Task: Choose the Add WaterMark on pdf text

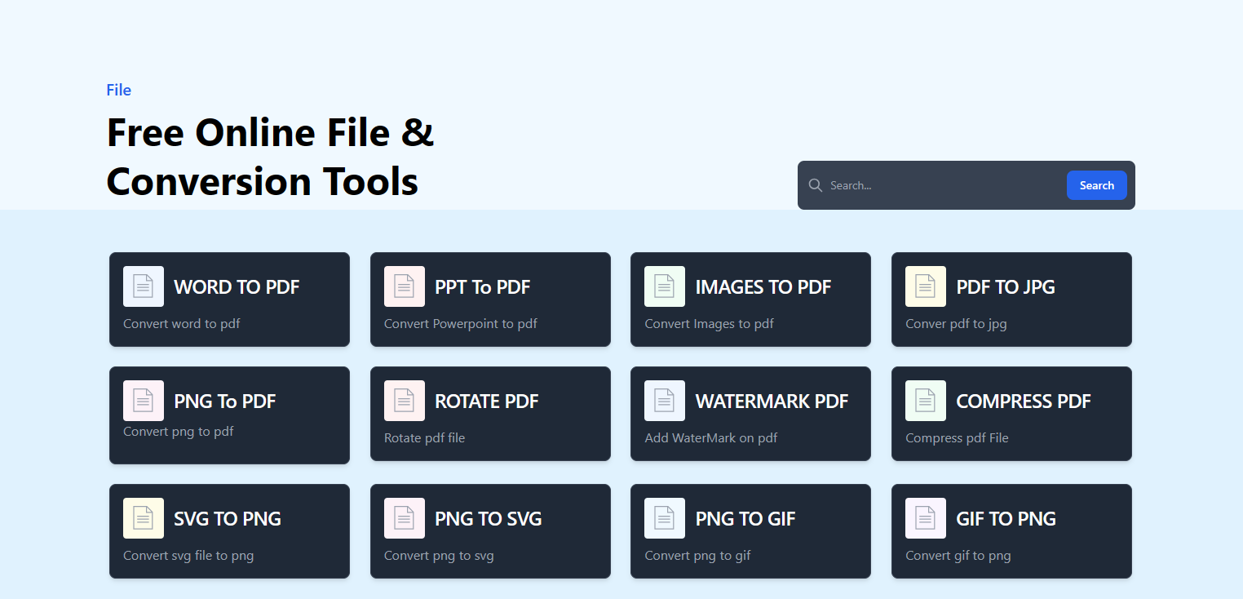Action: tap(711, 437)
